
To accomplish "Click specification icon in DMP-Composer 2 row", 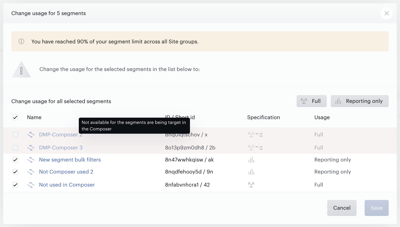I will [x=255, y=135].
